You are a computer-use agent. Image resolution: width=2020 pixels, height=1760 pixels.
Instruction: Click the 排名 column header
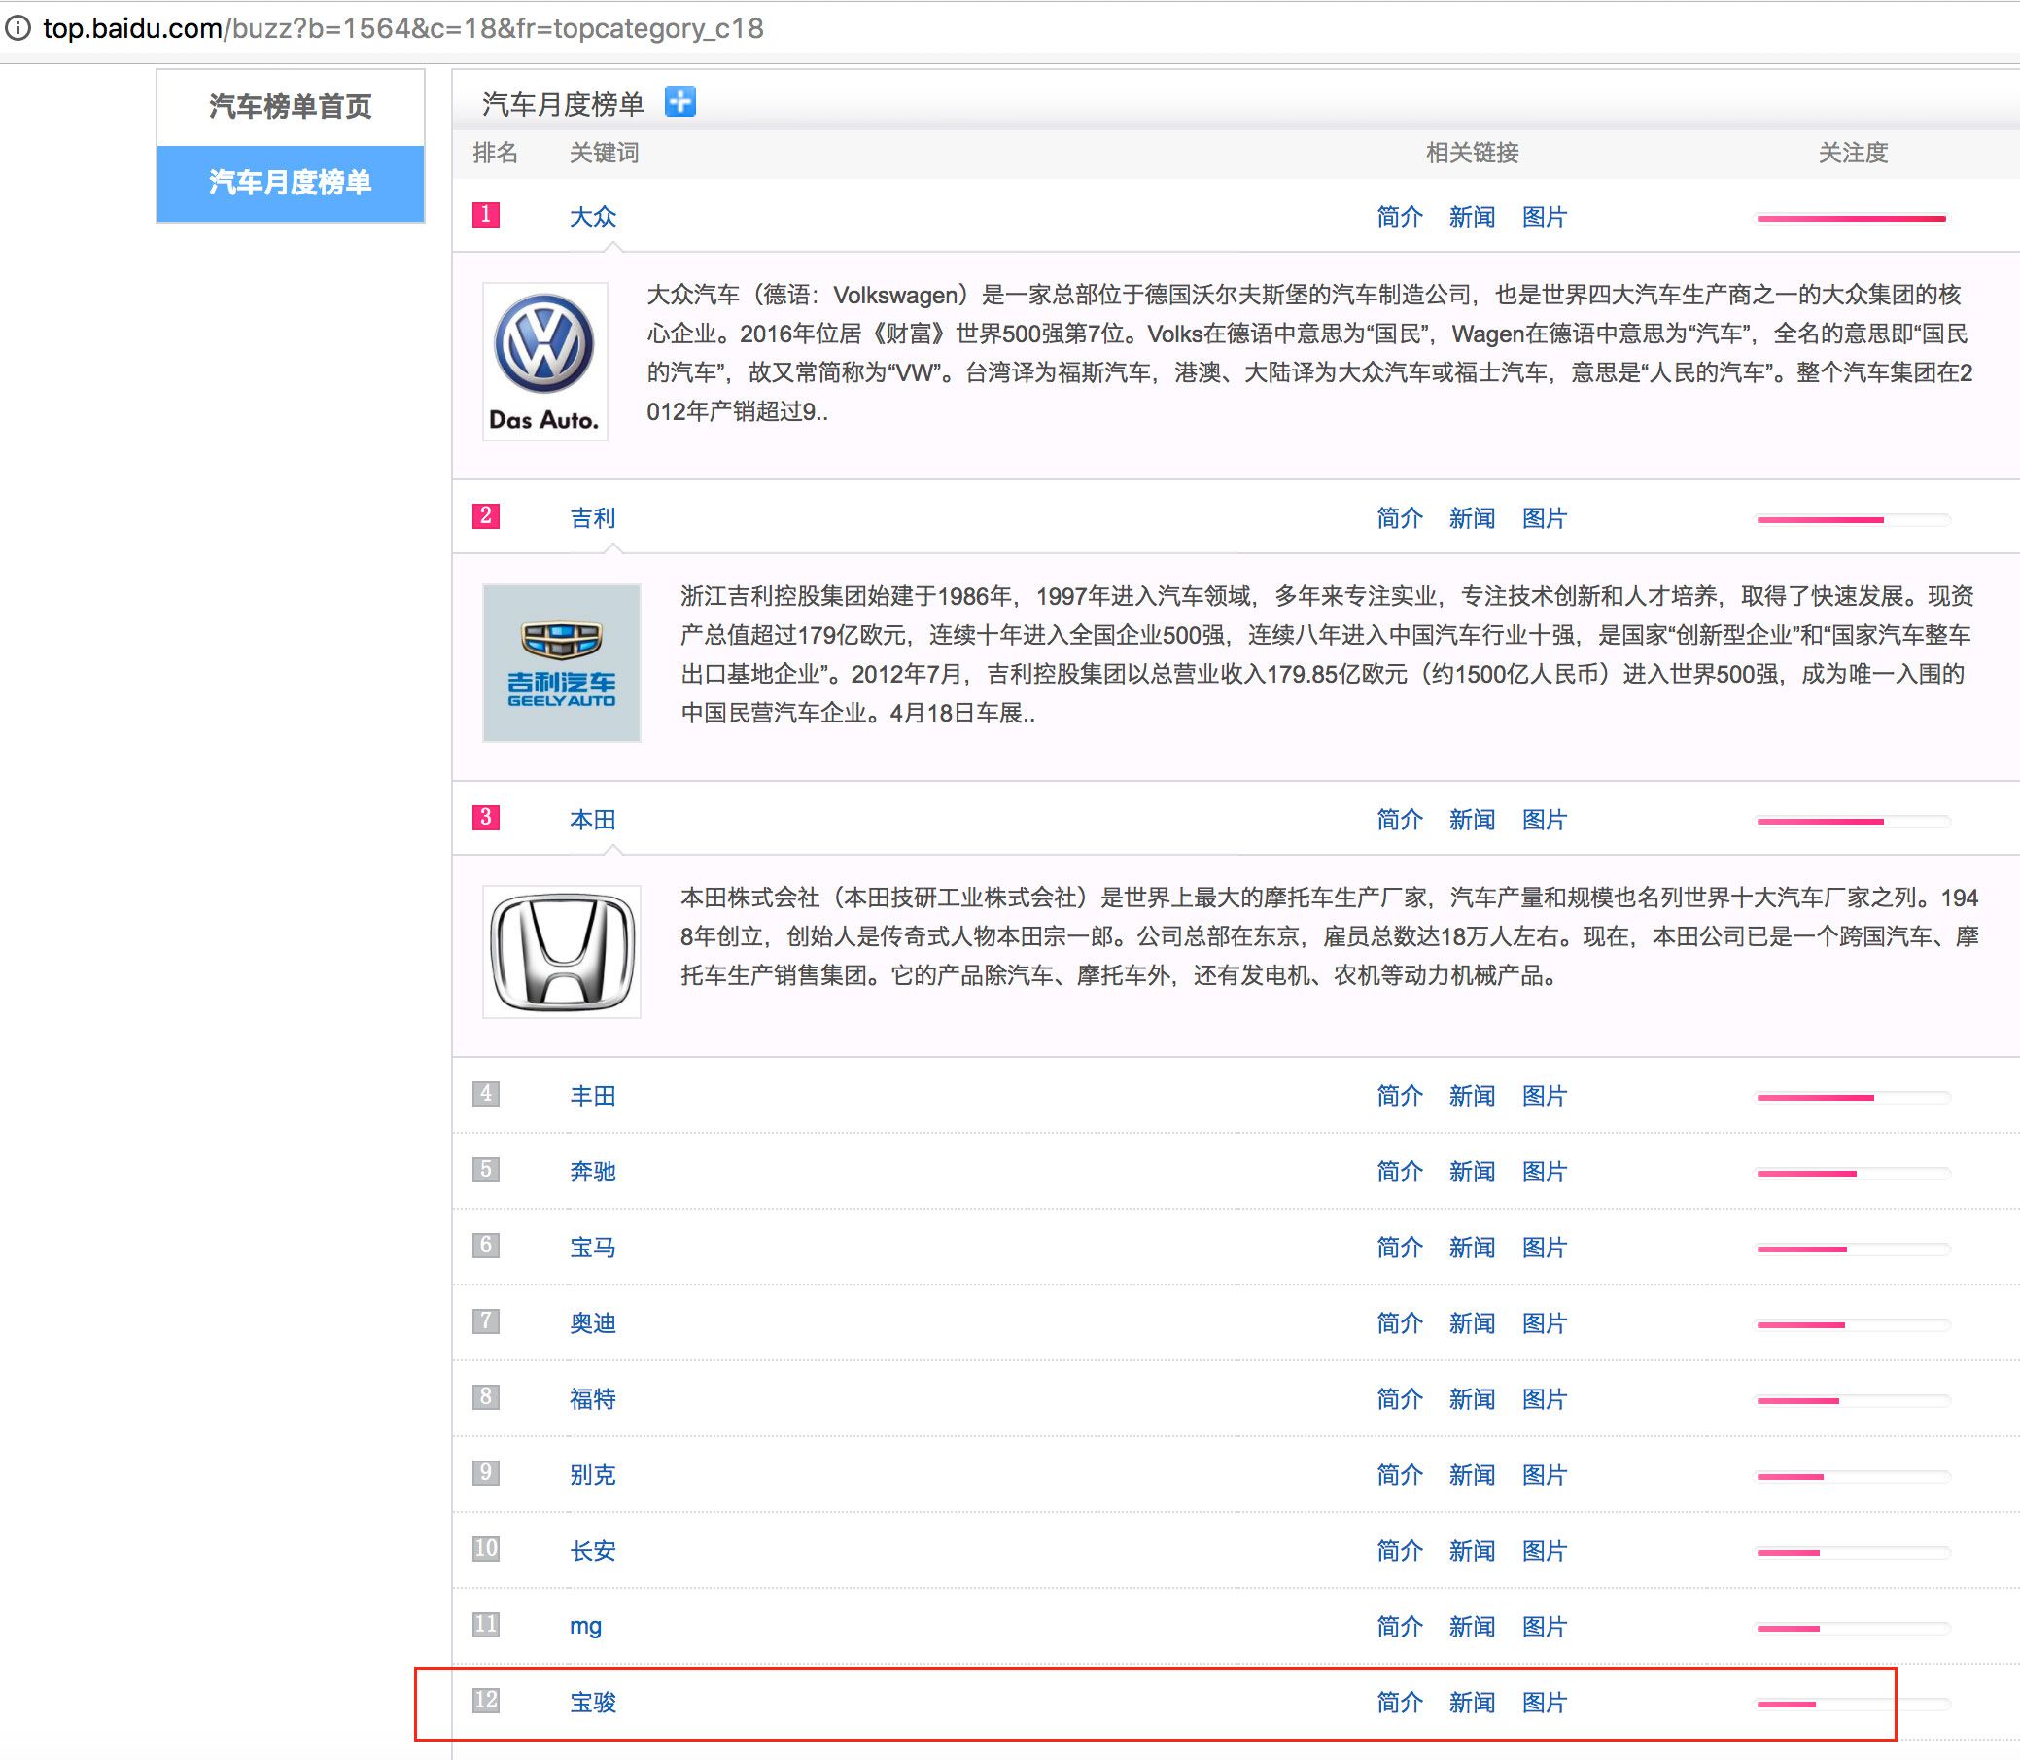point(495,154)
